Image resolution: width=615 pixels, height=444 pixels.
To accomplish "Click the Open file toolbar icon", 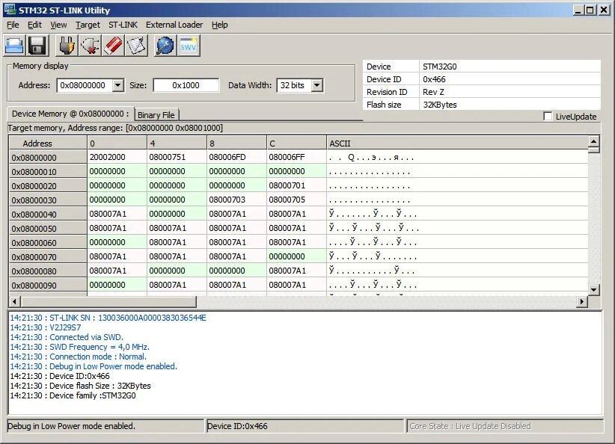I will pyautogui.click(x=14, y=46).
